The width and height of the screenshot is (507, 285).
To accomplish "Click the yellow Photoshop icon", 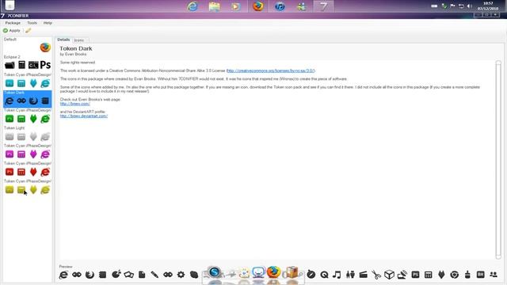I will coord(10,190).
